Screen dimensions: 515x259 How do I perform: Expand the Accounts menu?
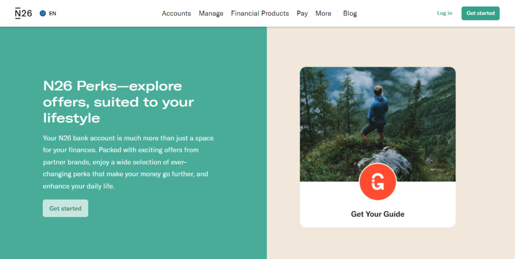[x=177, y=14]
